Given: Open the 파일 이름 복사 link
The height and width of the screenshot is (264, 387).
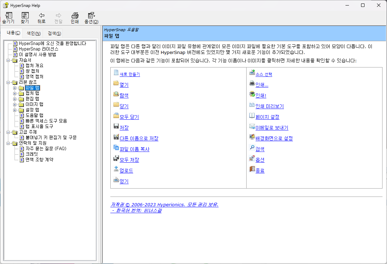Looking at the screenshot, I should tap(135, 149).
